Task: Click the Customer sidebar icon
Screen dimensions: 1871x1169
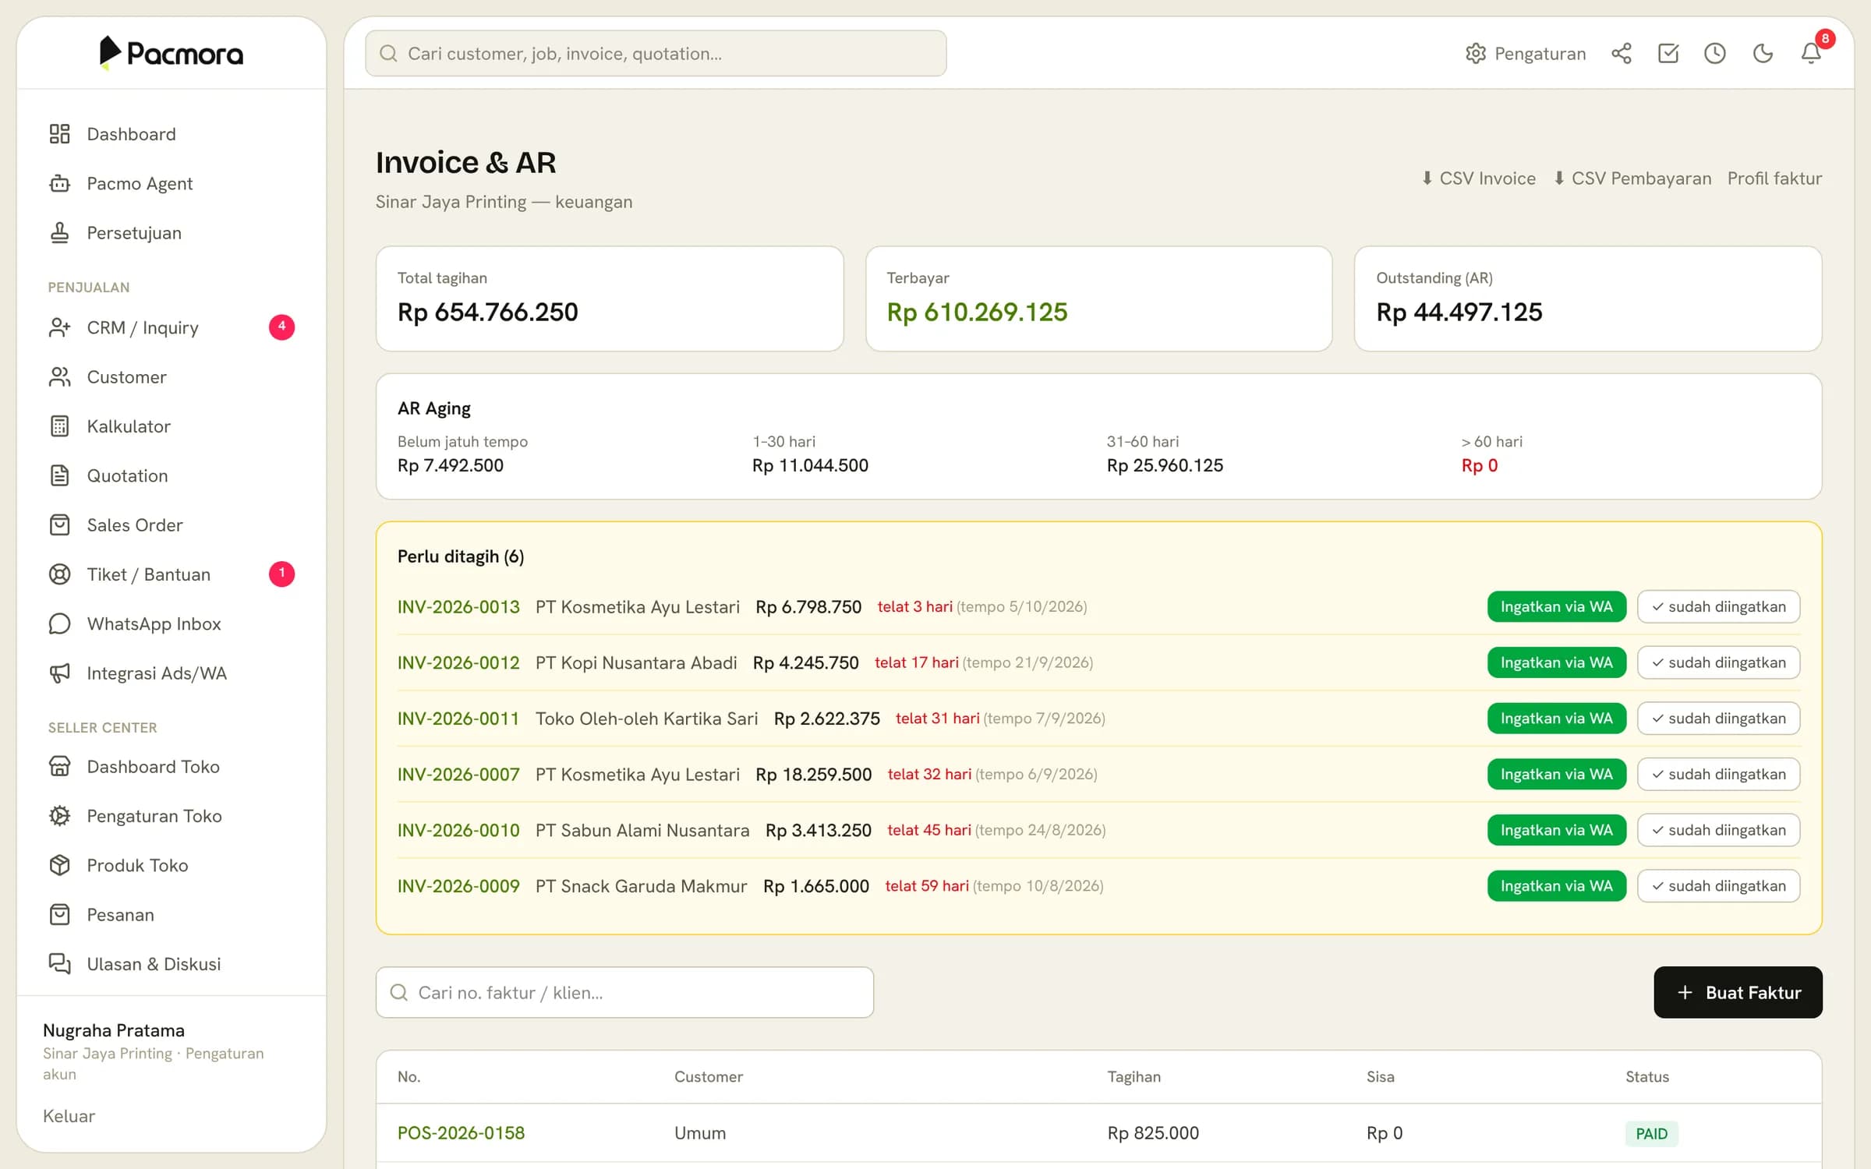Action: (x=60, y=377)
